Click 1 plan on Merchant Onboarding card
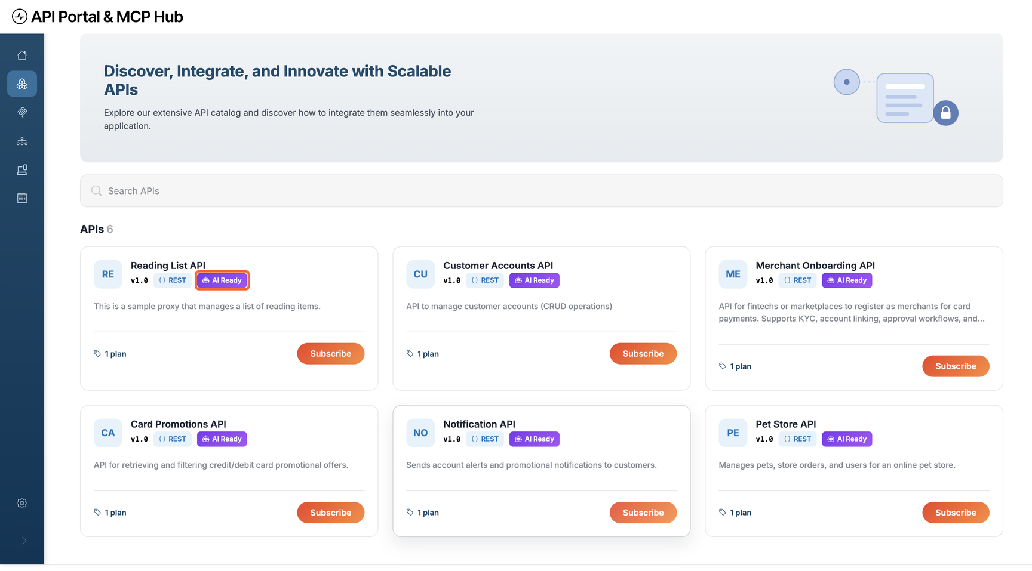1032x571 pixels. click(x=735, y=366)
